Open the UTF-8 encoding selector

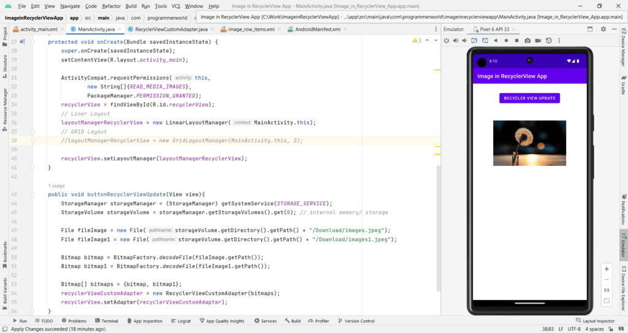pos(574,329)
